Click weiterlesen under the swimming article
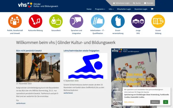 (x=68, y=93)
